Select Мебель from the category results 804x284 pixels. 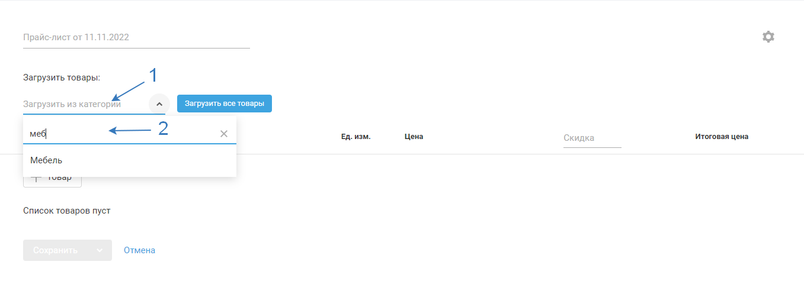pyautogui.click(x=130, y=160)
